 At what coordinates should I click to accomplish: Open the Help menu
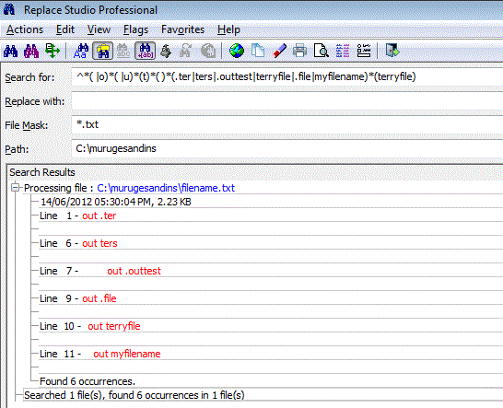click(x=228, y=29)
